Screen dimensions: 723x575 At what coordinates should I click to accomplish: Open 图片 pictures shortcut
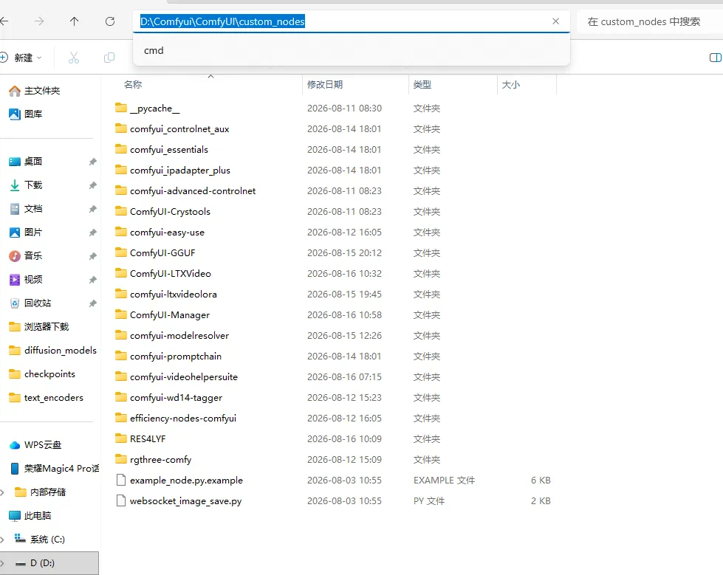(x=26, y=233)
